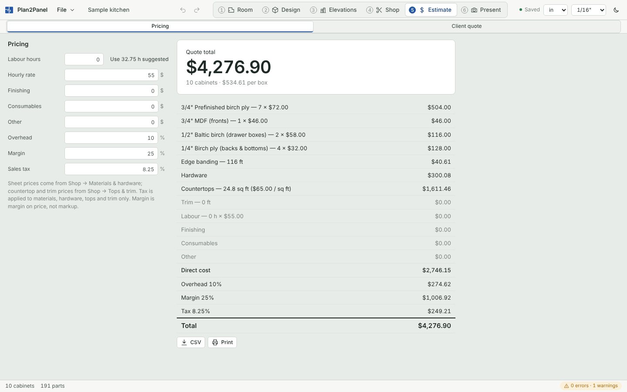This screenshot has height=392, width=627.
Task: Click the Direct cost row
Action: [316, 270]
